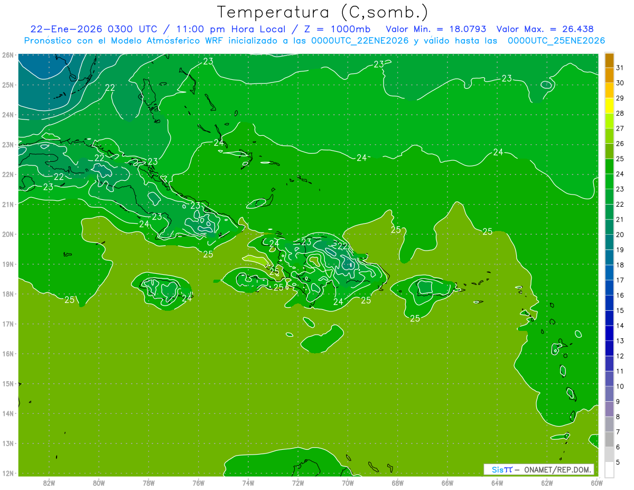Screen dimensions: 634x490
Task: Click the "20N" latitude axis label
Action: coord(7,234)
